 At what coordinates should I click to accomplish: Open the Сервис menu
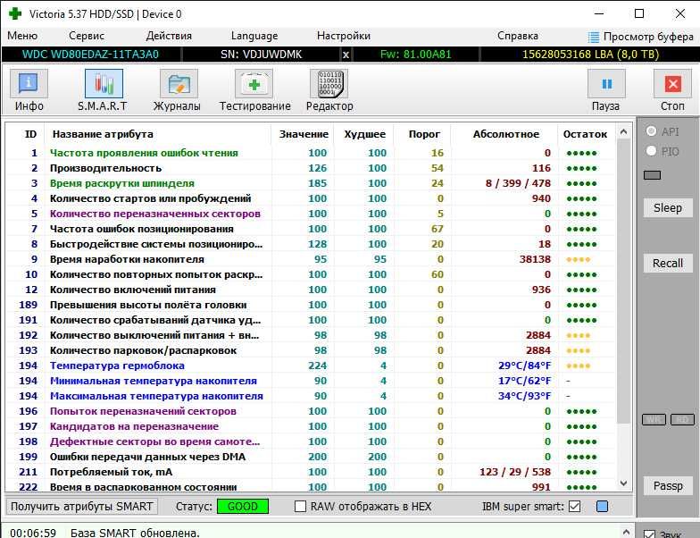click(86, 36)
